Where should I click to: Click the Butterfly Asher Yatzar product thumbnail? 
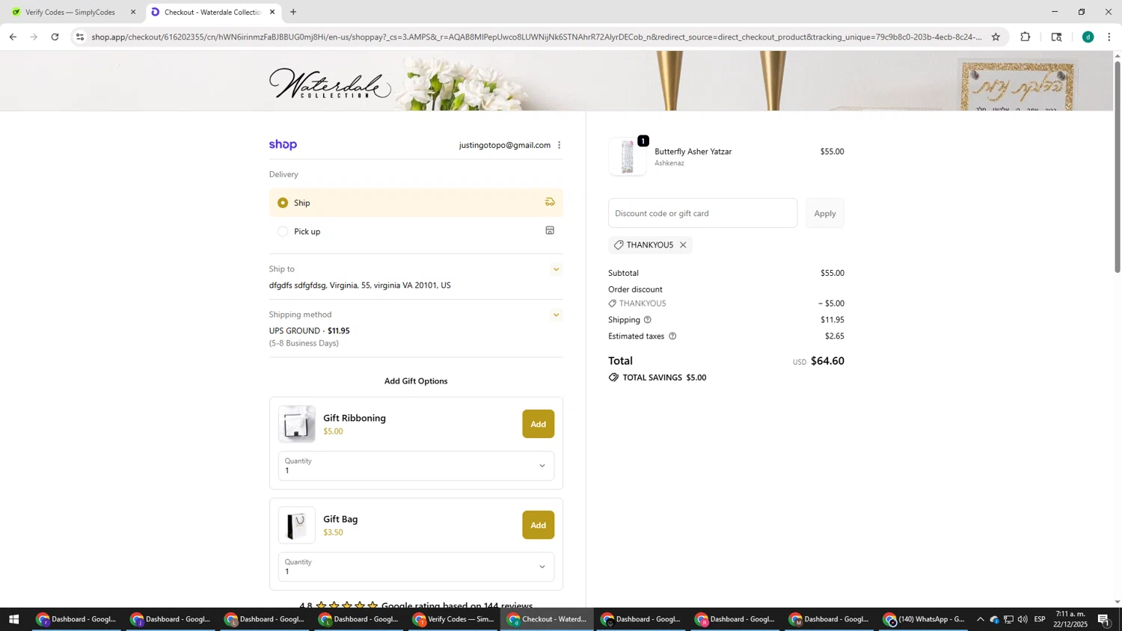(628, 157)
